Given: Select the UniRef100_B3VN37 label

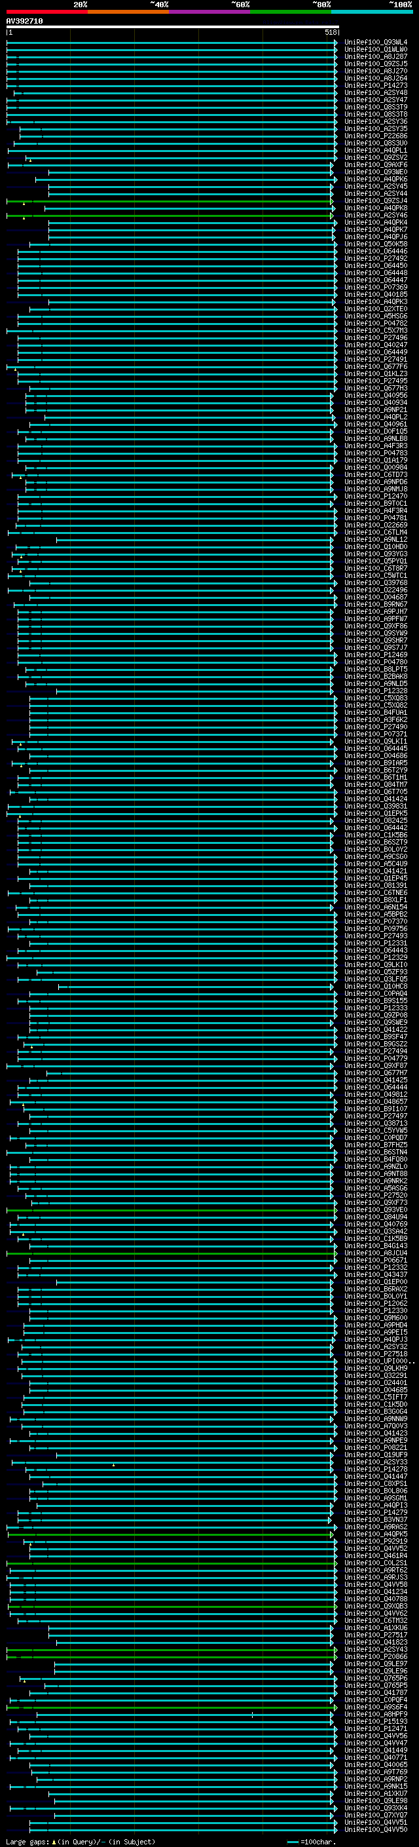Looking at the screenshot, I should (375, 1520).
